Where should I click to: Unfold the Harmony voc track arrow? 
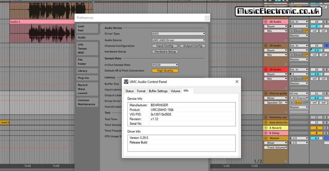point(266,117)
